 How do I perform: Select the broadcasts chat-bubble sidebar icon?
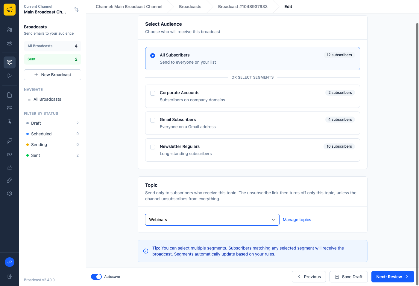[x=10, y=62]
